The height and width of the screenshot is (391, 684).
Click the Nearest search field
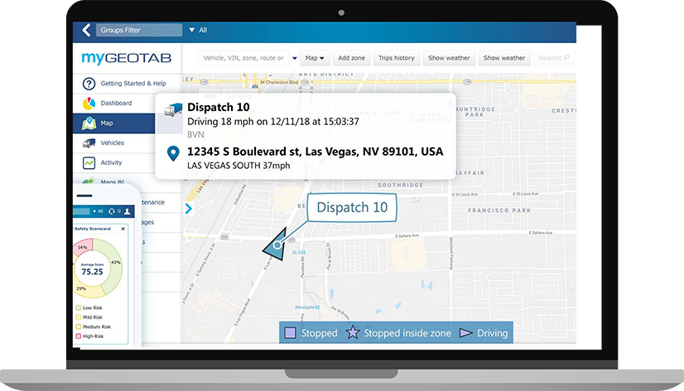(x=554, y=58)
